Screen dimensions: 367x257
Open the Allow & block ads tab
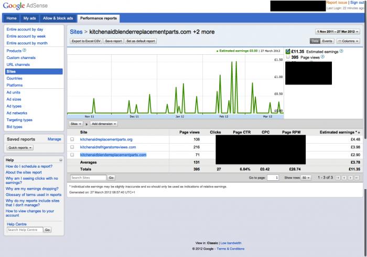pyautogui.click(x=58, y=18)
